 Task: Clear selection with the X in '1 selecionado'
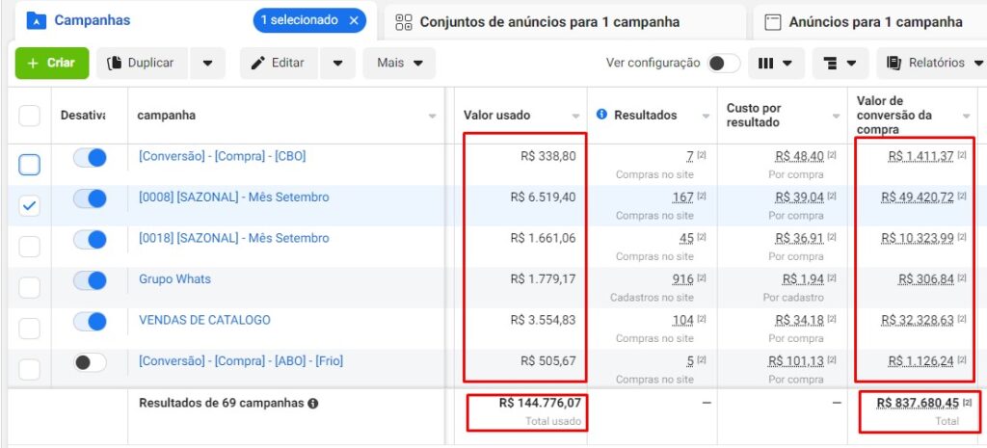354,21
